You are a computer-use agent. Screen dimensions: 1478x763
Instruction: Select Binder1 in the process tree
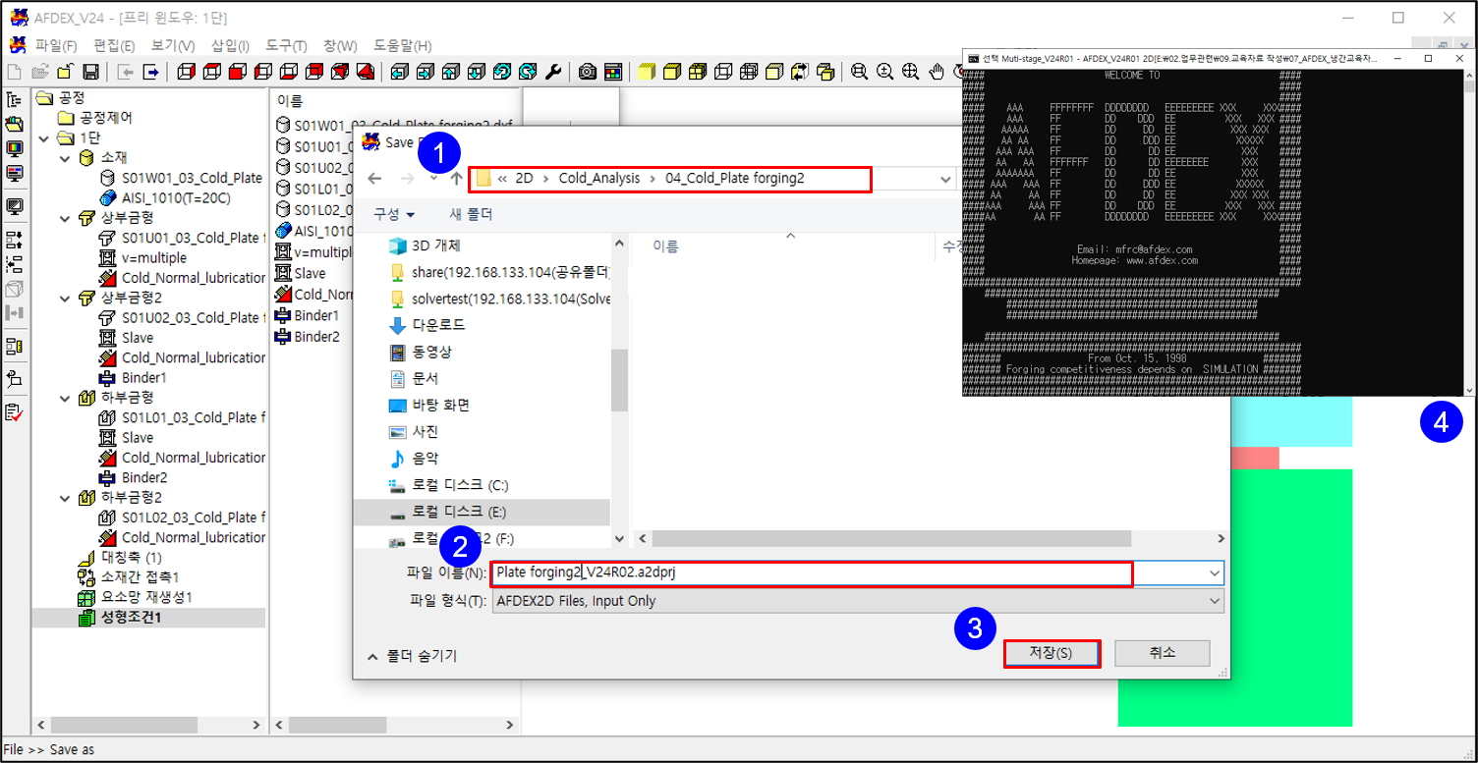pyautogui.click(x=144, y=378)
